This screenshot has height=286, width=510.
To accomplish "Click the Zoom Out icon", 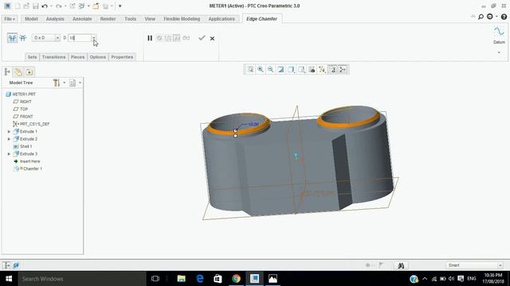I will [271, 69].
